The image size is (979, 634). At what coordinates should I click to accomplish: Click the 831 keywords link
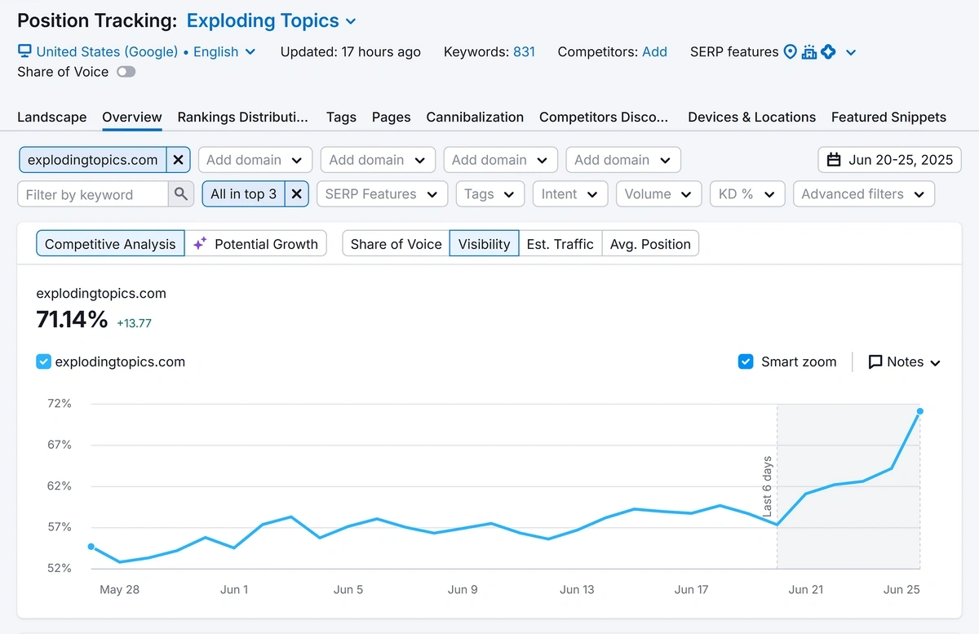(x=524, y=51)
